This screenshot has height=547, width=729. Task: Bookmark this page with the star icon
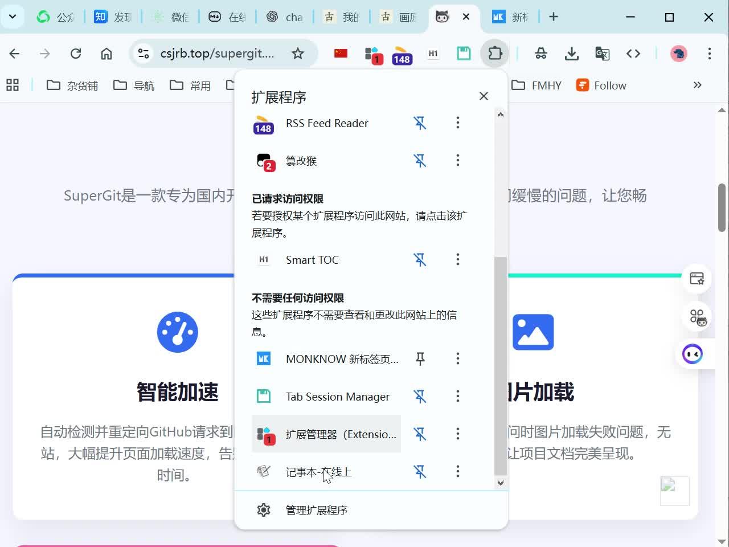point(298,54)
